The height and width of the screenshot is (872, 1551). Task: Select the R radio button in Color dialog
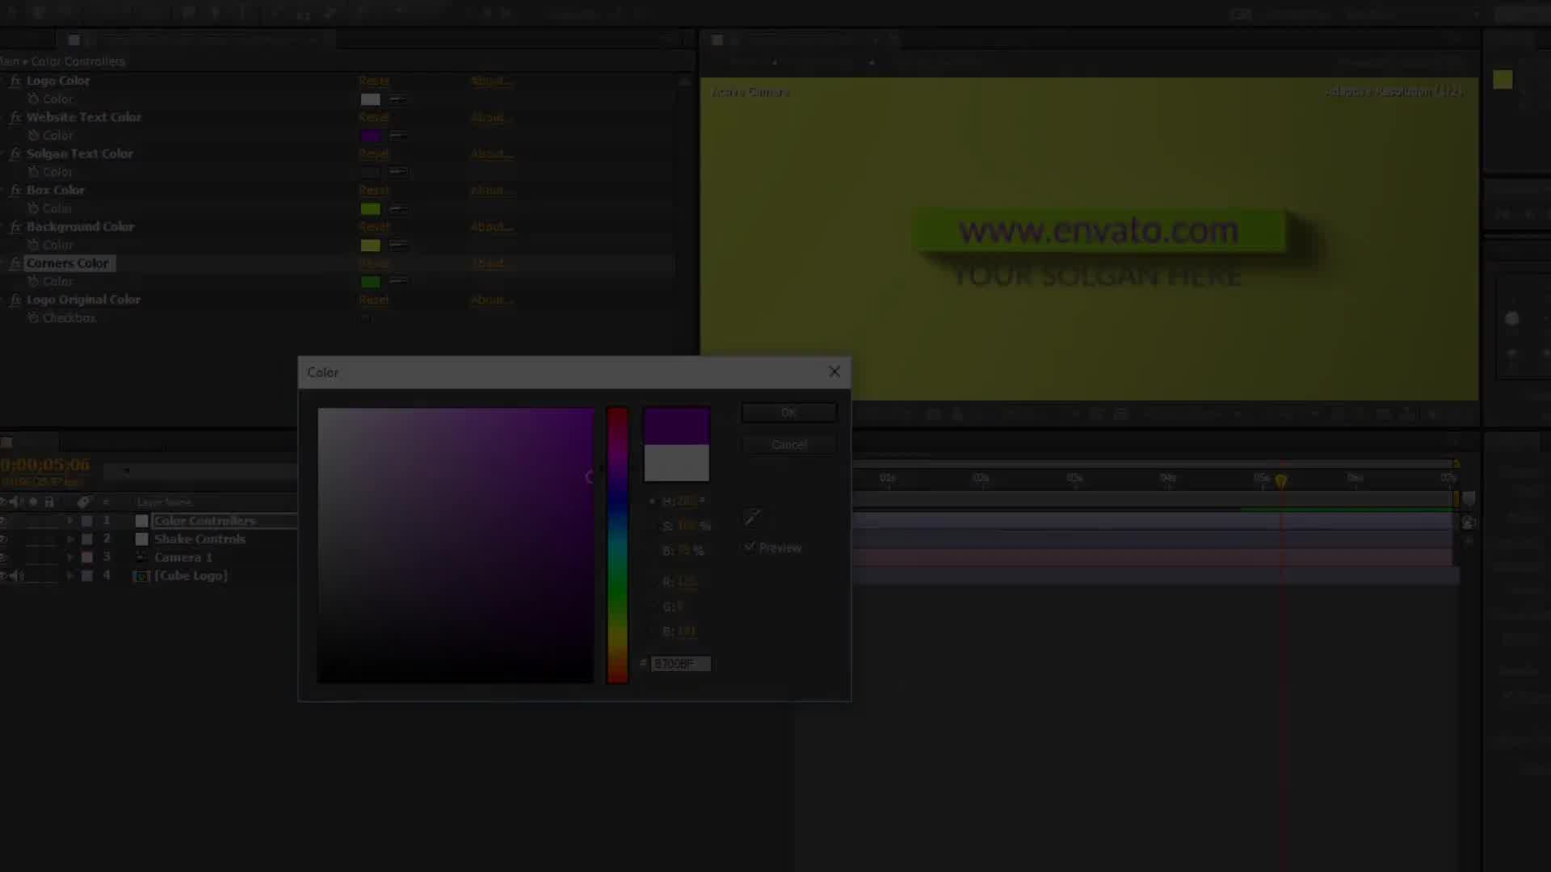(x=653, y=581)
